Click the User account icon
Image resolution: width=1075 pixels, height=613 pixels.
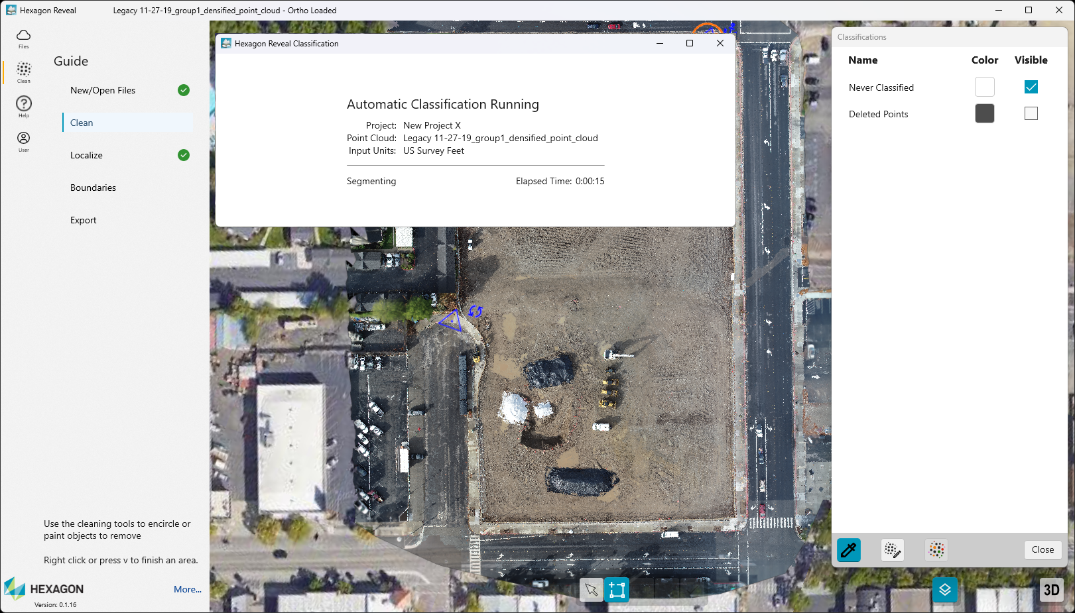(x=24, y=140)
